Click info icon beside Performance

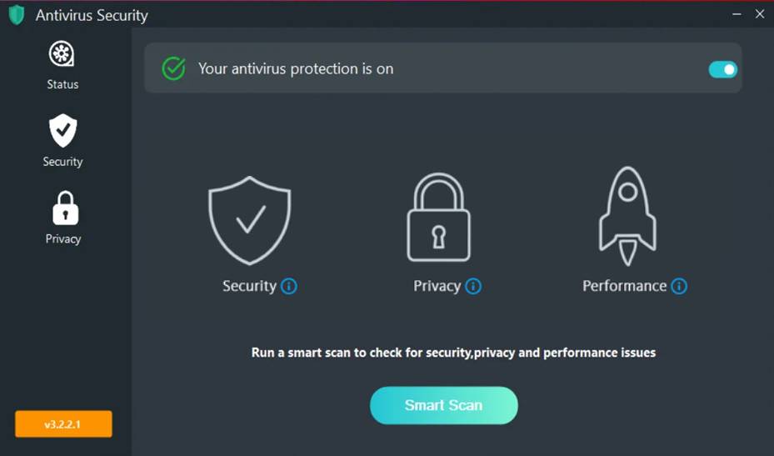coord(679,287)
